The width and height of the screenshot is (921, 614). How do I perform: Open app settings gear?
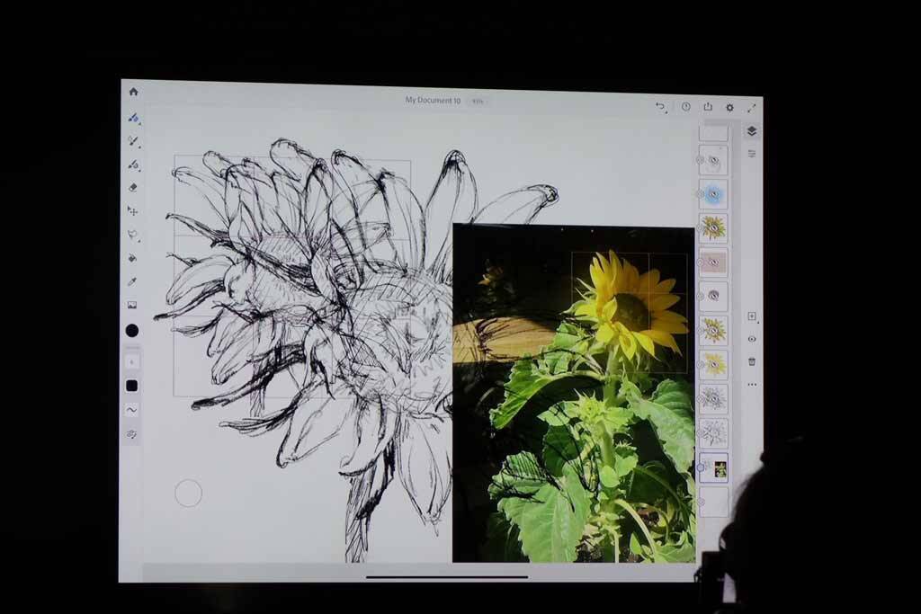pos(729,108)
